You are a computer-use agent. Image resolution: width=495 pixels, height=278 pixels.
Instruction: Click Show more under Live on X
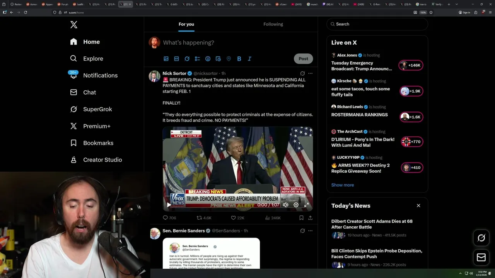click(342, 185)
